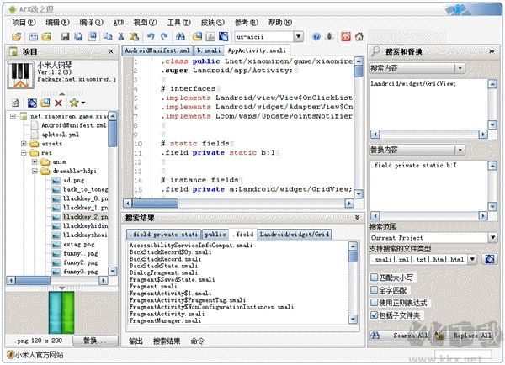Click the window-like icon after open folder
Viewport: 505px width, 365px height.
coord(33,37)
